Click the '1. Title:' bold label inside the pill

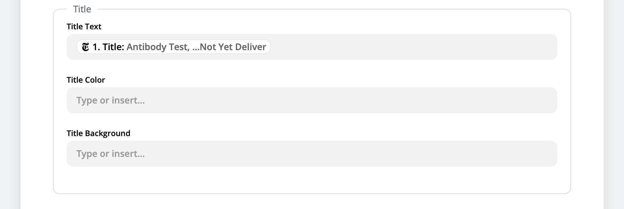tap(108, 47)
